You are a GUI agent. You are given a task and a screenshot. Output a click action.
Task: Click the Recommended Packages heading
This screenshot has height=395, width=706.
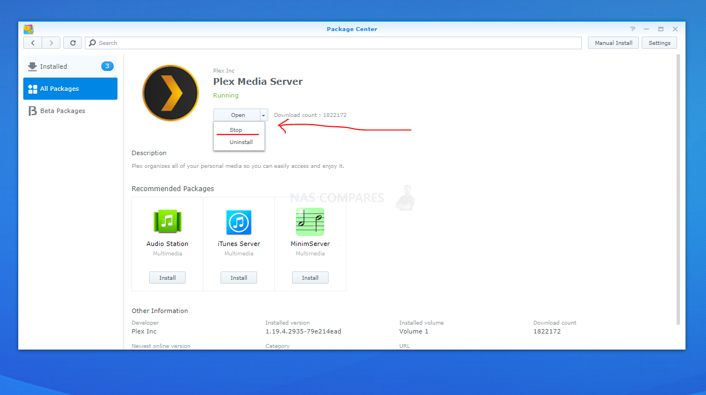pyautogui.click(x=173, y=189)
